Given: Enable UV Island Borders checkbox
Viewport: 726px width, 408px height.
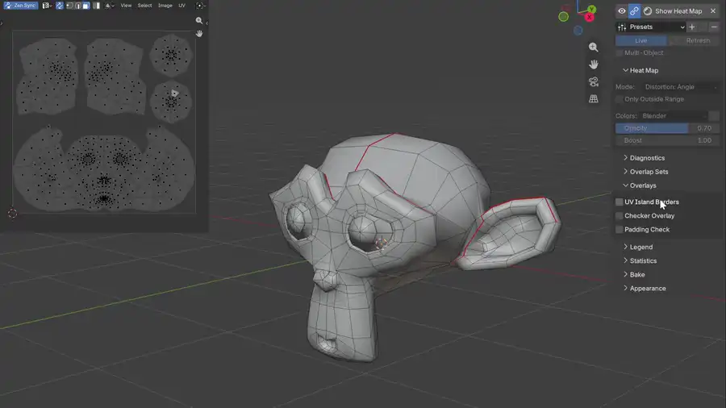Looking at the screenshot, I should point(619,202).
